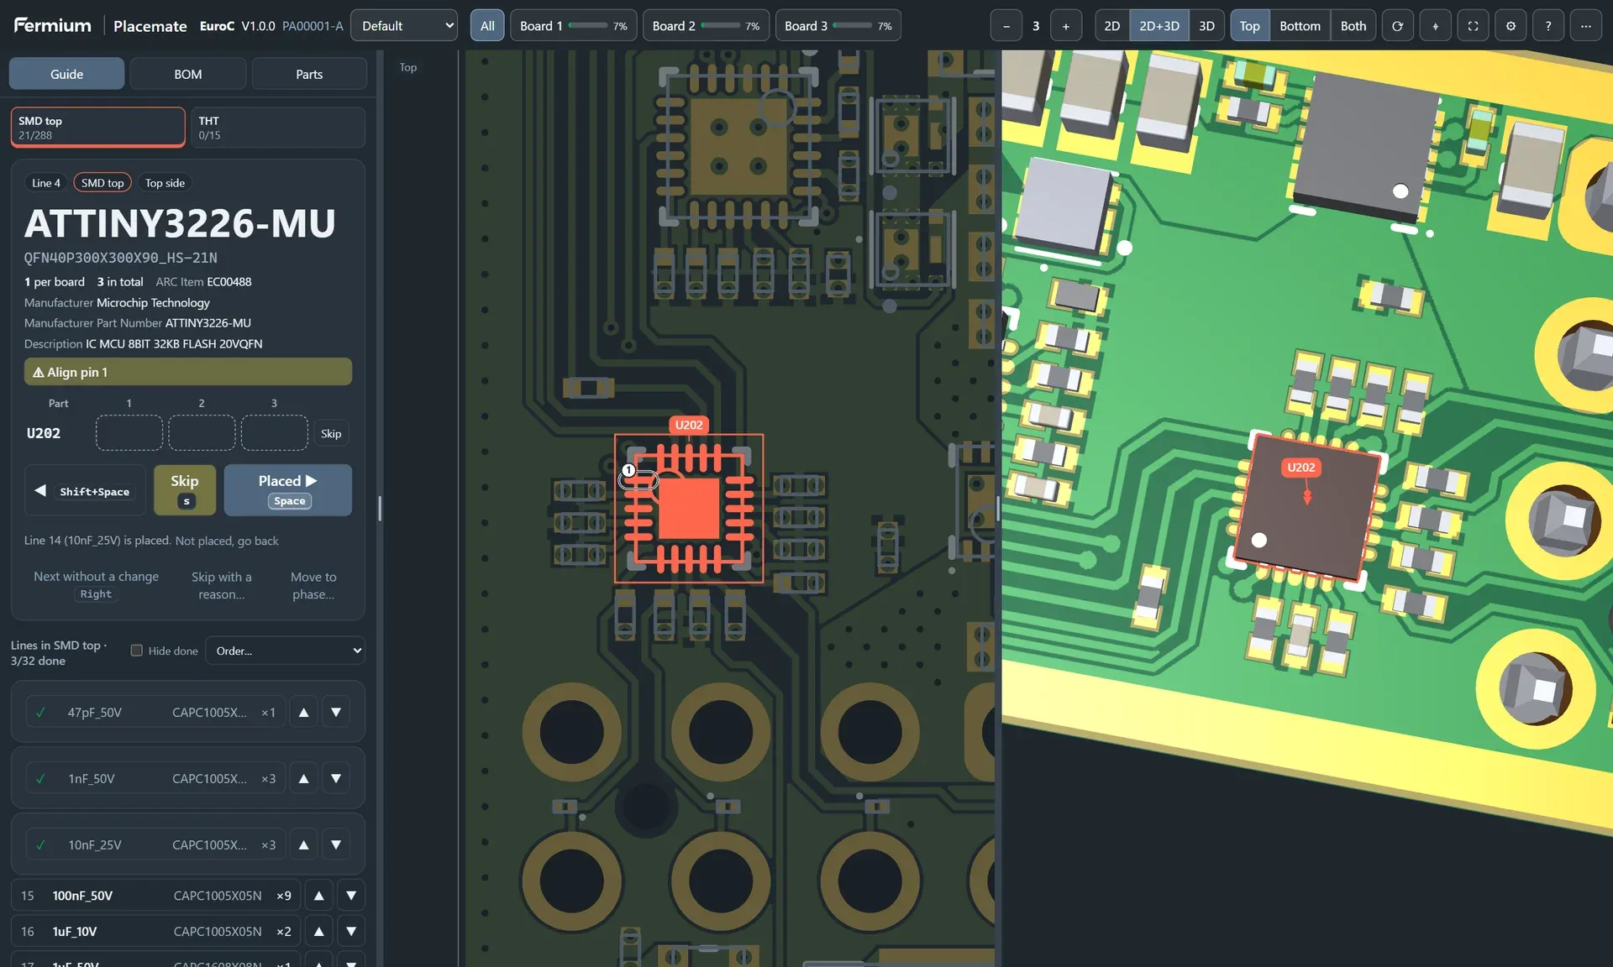The width and height of the screenshot is (1613, 967).
Task: Click the minus zoom stepper button
Action: (x=1006, y=26)
